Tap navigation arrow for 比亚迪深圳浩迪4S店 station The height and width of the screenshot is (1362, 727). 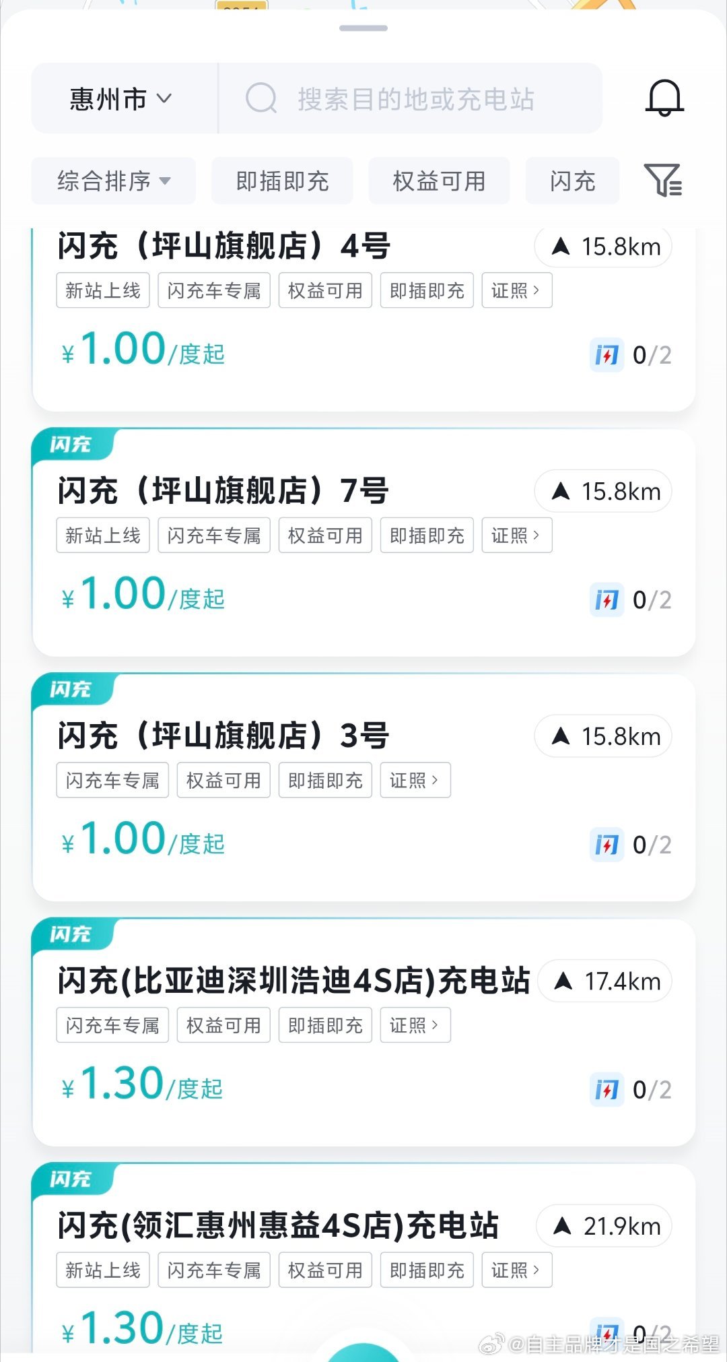[x=605, y=981]
